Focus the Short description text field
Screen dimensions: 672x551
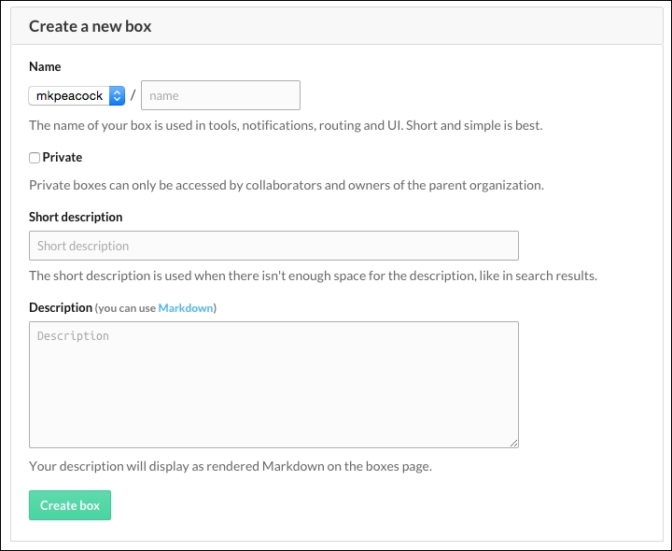[273, 246]
